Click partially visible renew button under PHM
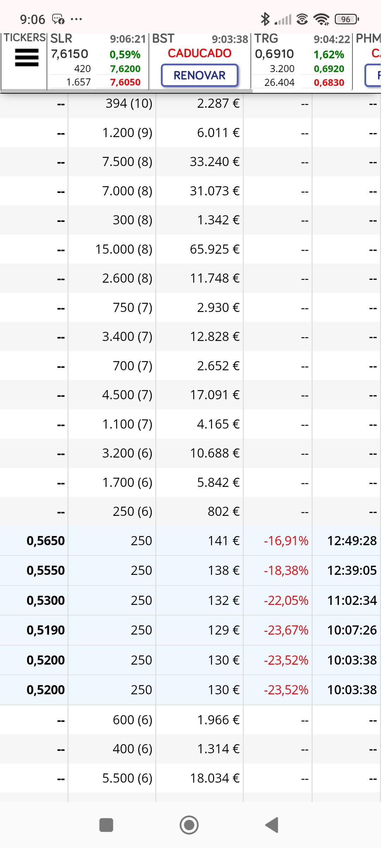Image resolution: width=381 pixels, height=848 pixels. 373,75
